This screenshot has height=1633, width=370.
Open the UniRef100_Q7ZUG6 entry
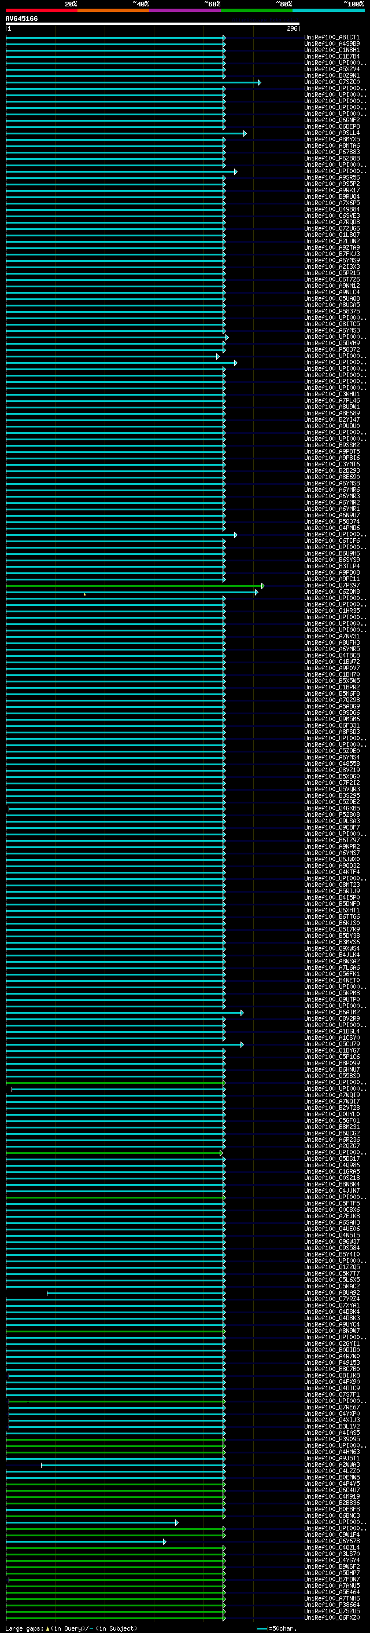pos(331,229)
